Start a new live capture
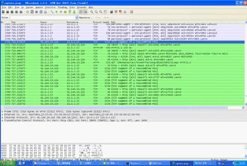This screenshot has height=166, width=247. [x=12, y=12]
